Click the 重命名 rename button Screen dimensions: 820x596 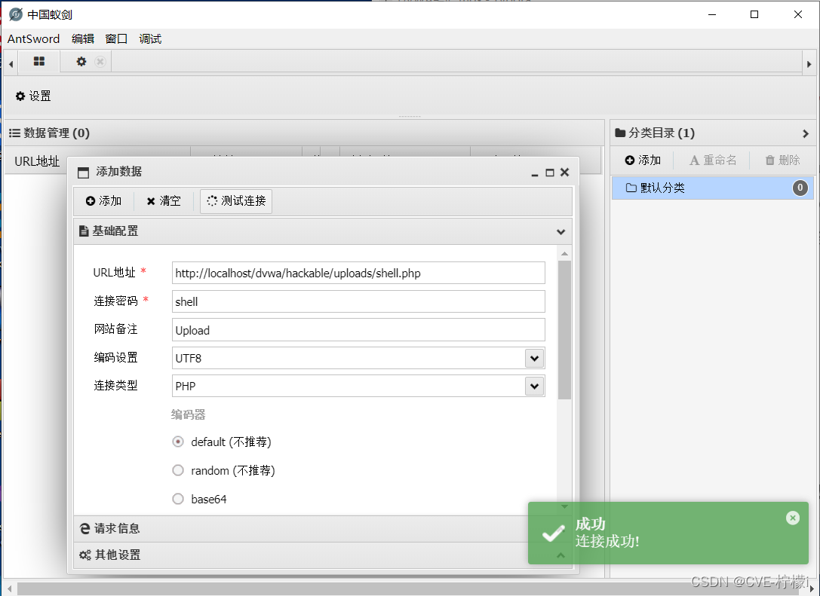(713, 160)
